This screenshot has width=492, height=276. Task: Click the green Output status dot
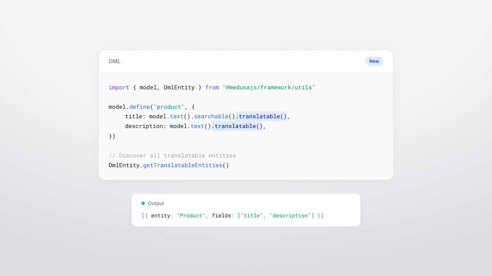(143, 203)
